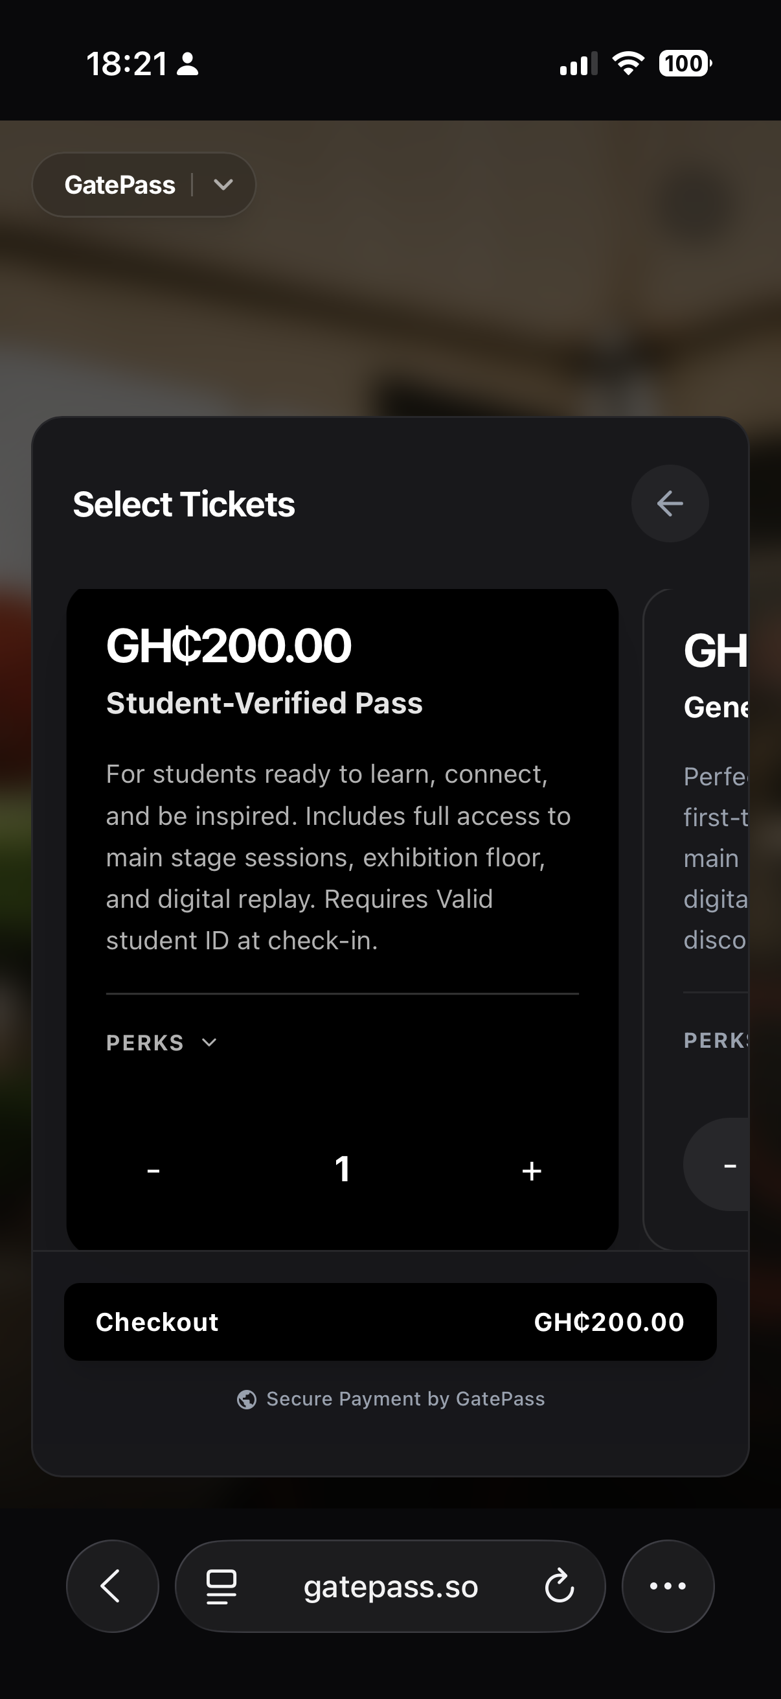Increase Student-Verified Pass quantity with plus
Viewport: 781px width, 1699px height.
pyautogui.click(x=531, y=1171)
